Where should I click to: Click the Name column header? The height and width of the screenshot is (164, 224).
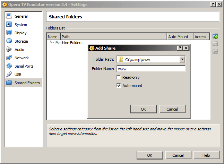tap(53, 37)
